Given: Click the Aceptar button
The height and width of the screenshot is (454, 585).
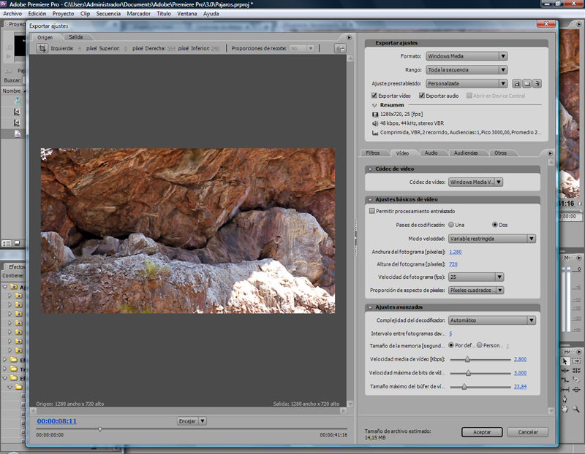Looking at the screenshot, I should pyautogui.click(x=482, y=432).
